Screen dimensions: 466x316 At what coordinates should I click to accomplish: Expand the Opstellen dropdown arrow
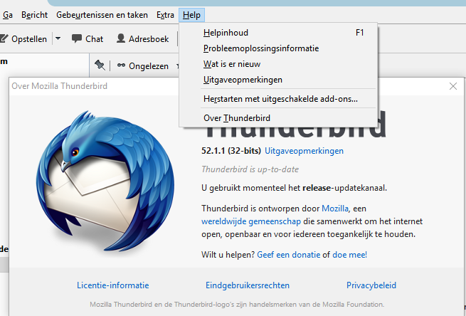click(x=58, y=38)
